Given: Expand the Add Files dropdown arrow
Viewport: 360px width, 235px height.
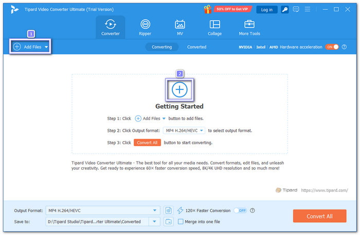Looking at the screenshot, I should tap(46, 47).
